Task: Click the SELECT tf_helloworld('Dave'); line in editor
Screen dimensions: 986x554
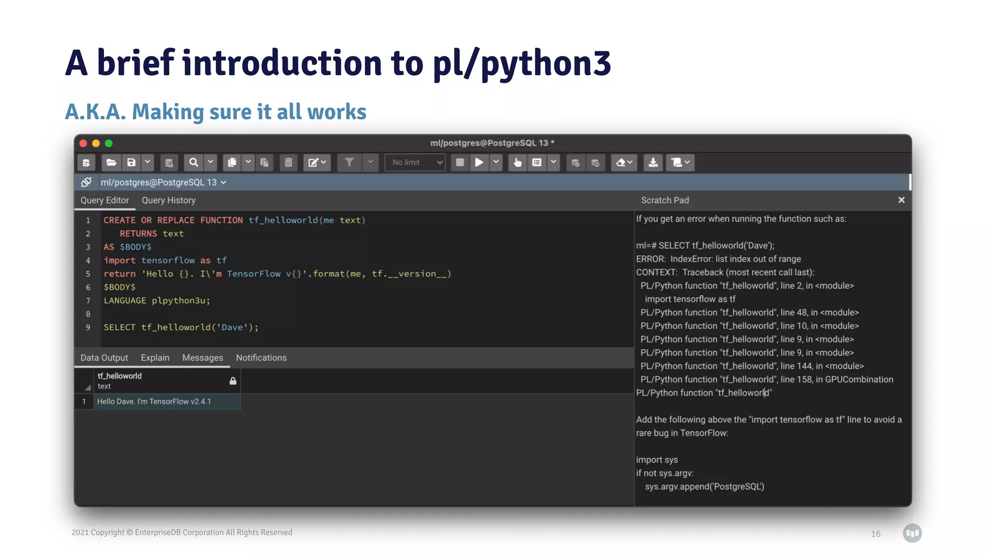Action: (181, 327)
